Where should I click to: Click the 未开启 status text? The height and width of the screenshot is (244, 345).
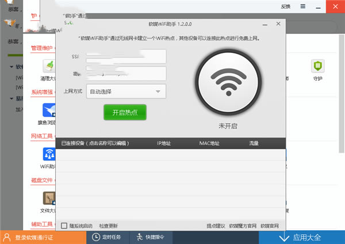[228, 126]
